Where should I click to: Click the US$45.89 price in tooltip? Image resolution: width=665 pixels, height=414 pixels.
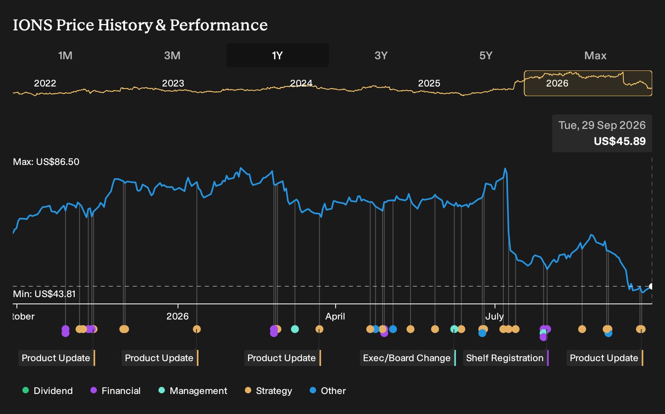(620, 141)
